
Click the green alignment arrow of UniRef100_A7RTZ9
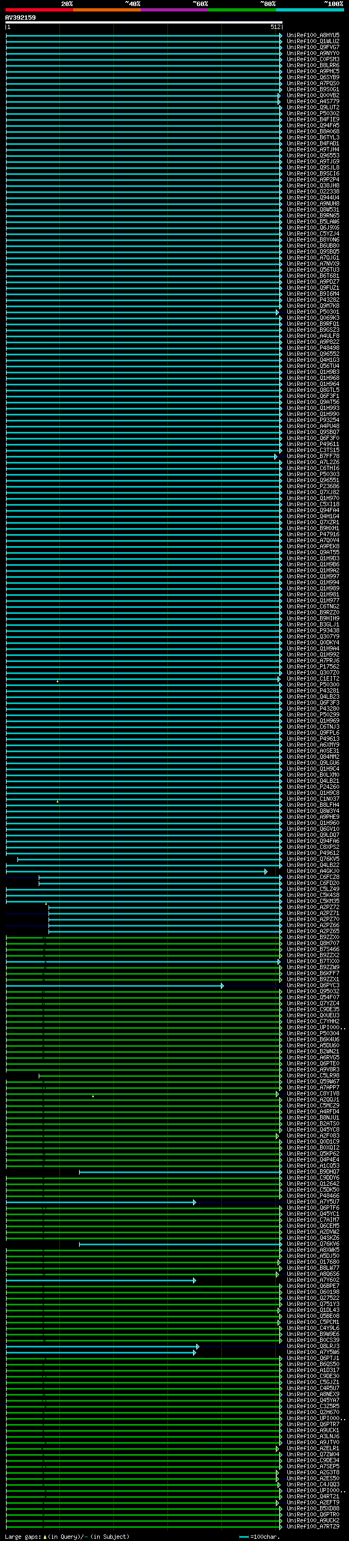point(144,1527)
